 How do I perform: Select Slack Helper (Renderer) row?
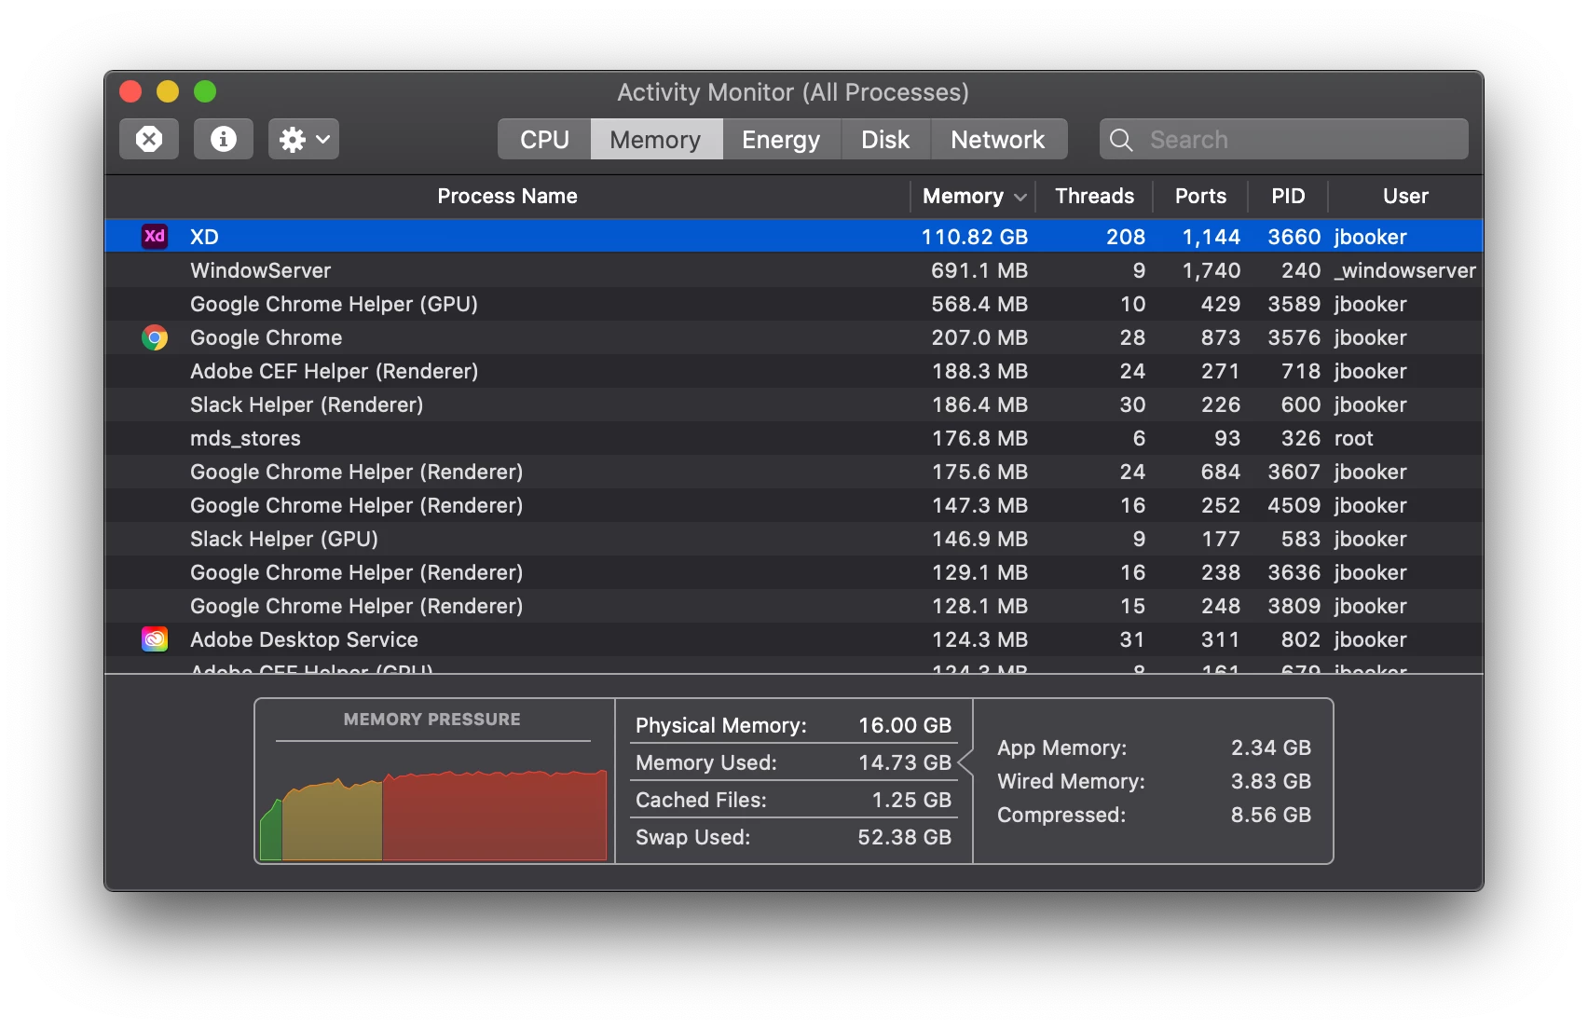(x=794, y=405)
